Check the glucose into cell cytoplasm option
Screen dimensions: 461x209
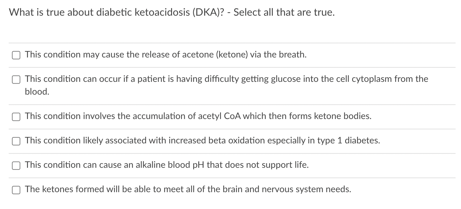[x=16, y=79]
